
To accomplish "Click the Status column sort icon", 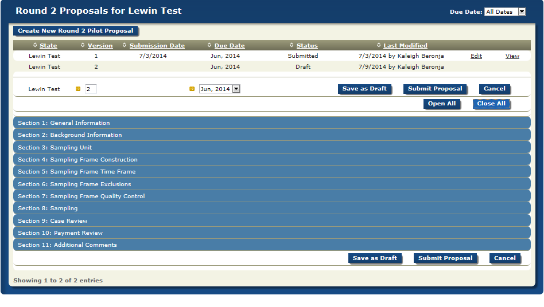I will (292, 45).
